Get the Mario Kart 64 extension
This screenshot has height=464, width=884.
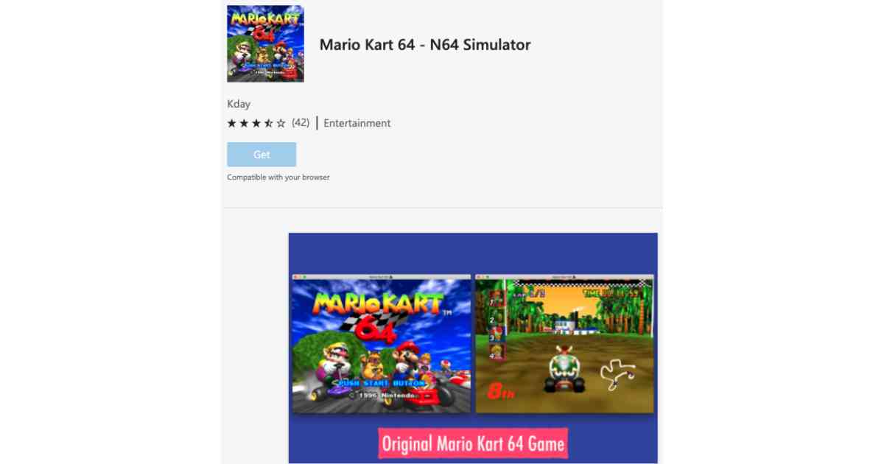pyautogui.click(x=262, y=155)
